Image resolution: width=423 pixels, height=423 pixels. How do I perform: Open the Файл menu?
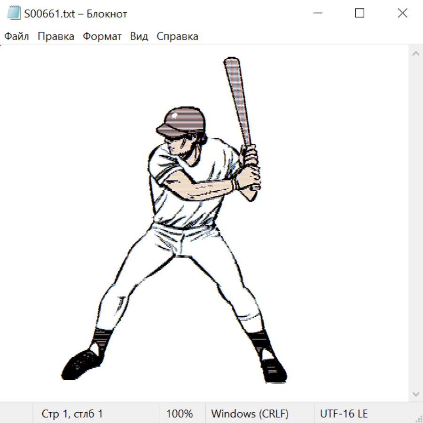click(x=16, y=37)
